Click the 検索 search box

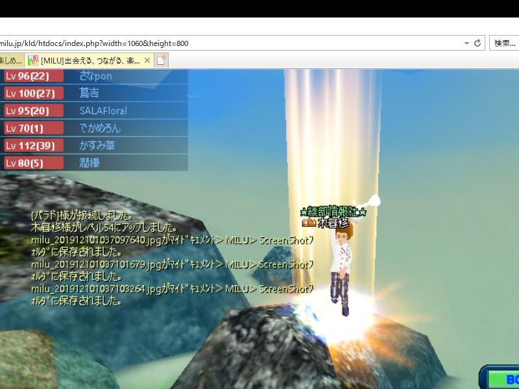[x=504, y=43]
